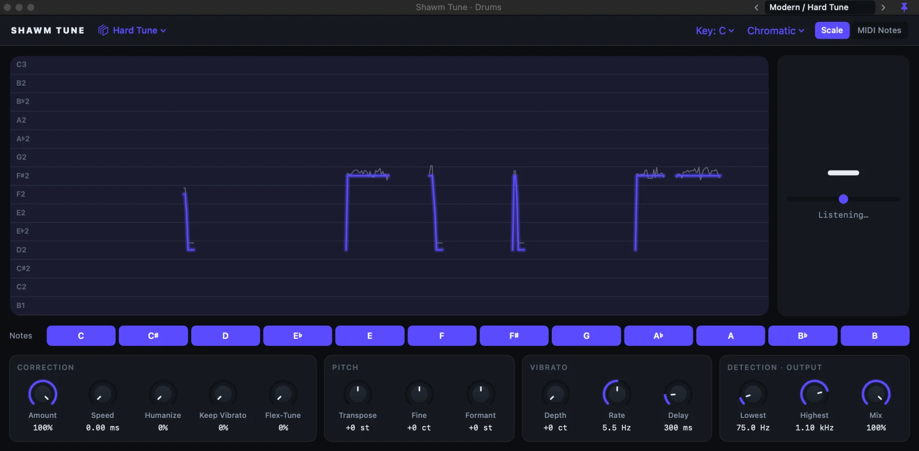Disable the D note button
Viewport: 919px width, 451px height.
[x=225, y=336]
